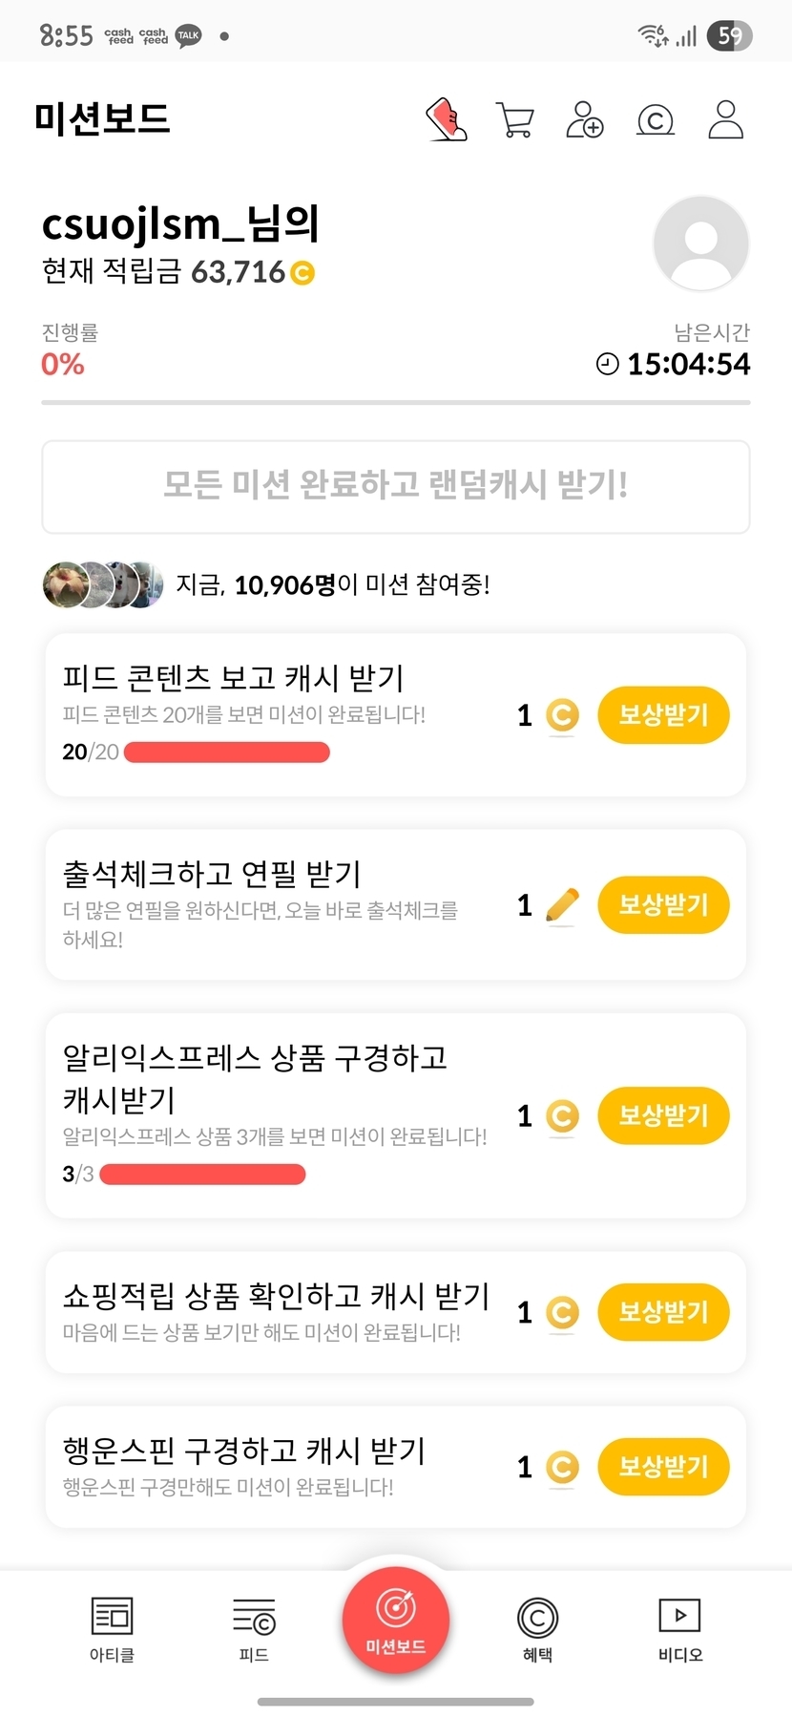Tap the gray profile avatar picture
The width and height of the screenshot is (792, 1717).
[700, 244]
